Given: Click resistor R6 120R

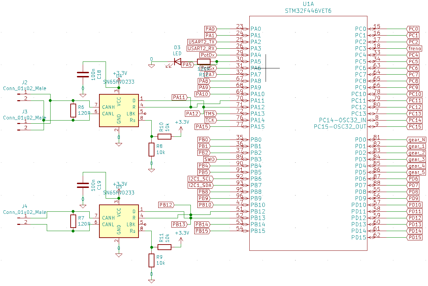Looking at the screenshot, I should [x=73, y=110].
